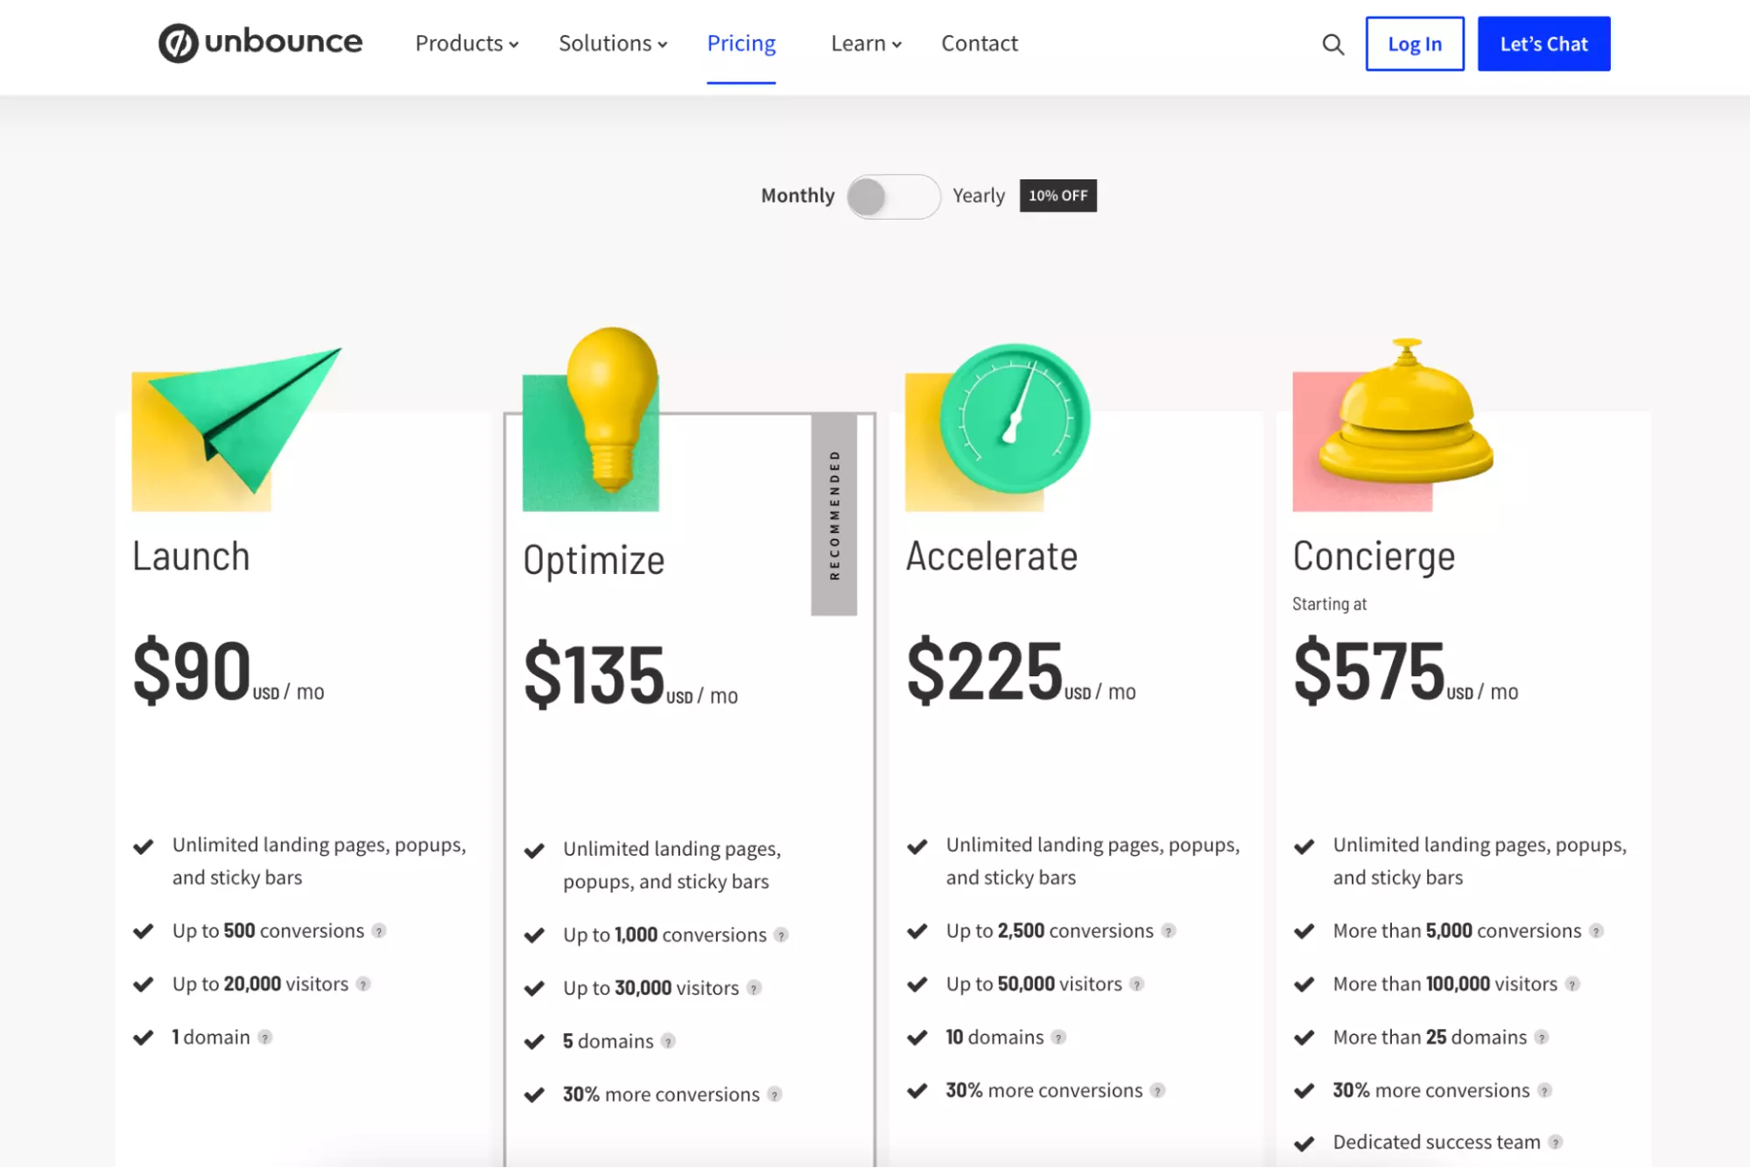Click the 10% OFF badge
The height and width of the screenshot is (1168, 1750).
(1058, 196)
